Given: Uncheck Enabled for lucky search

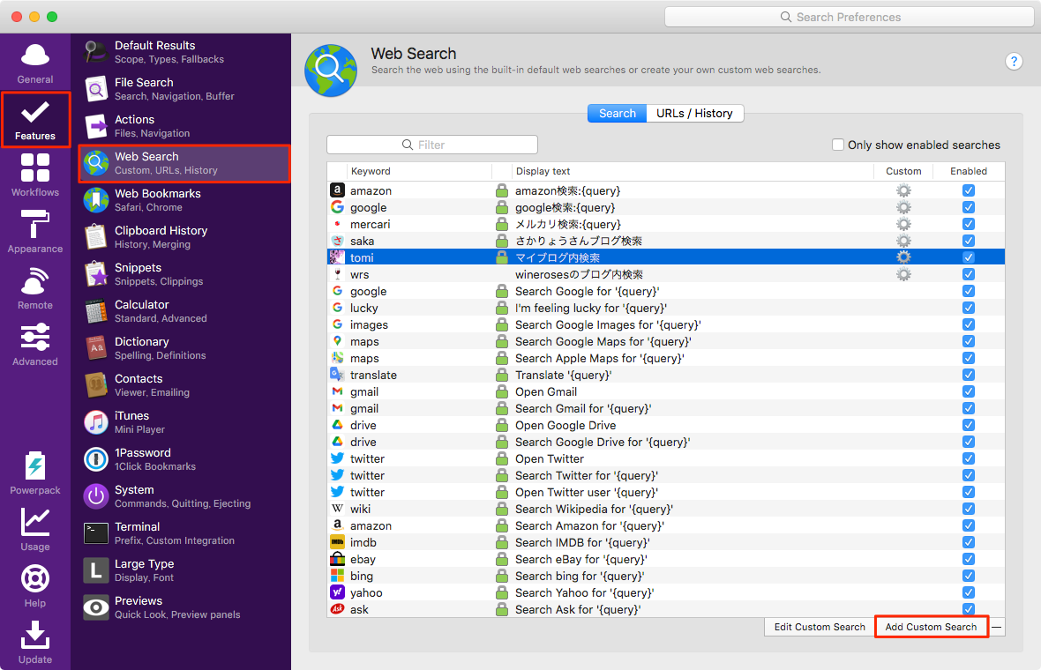Looking at the screenshot, I should click(x=969, y=308).
